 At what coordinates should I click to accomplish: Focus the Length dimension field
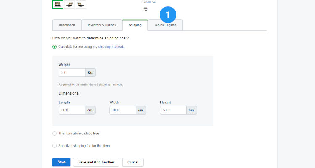click(72, 110)
